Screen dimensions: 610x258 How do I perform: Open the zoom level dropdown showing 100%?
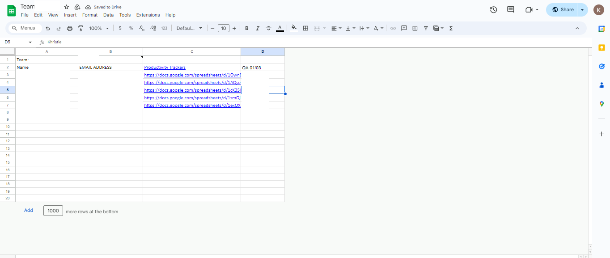click(99, 28)
